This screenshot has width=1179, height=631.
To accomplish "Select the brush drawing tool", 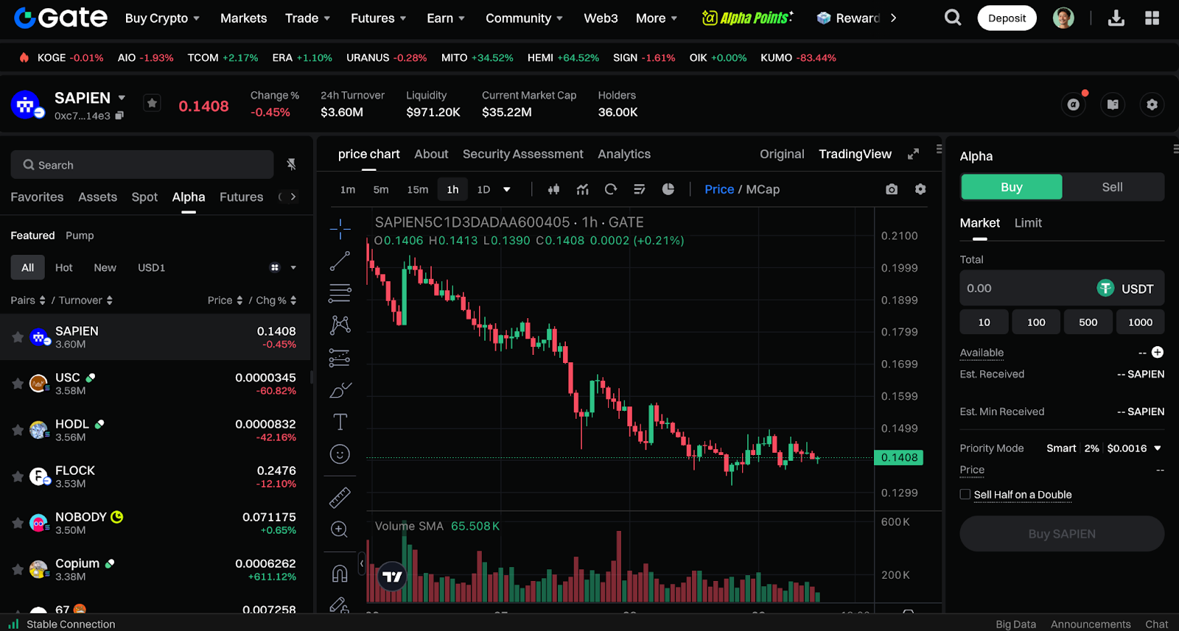I will pos(340,390).
